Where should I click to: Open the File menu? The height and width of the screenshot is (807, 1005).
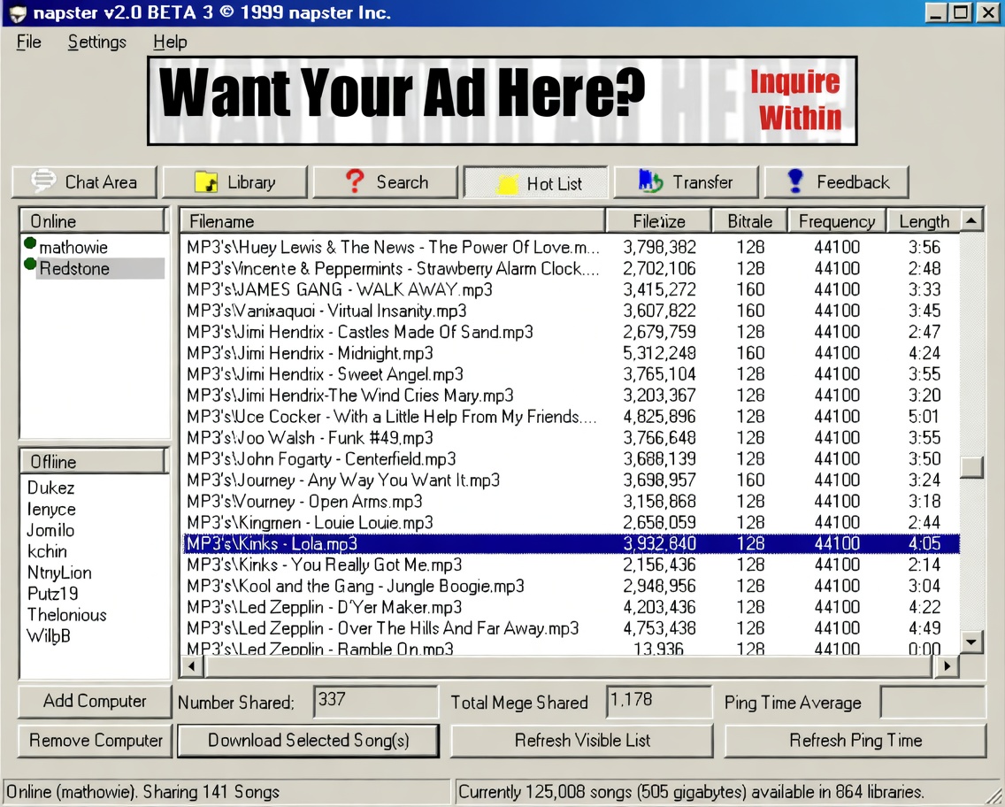pos(29,42)
